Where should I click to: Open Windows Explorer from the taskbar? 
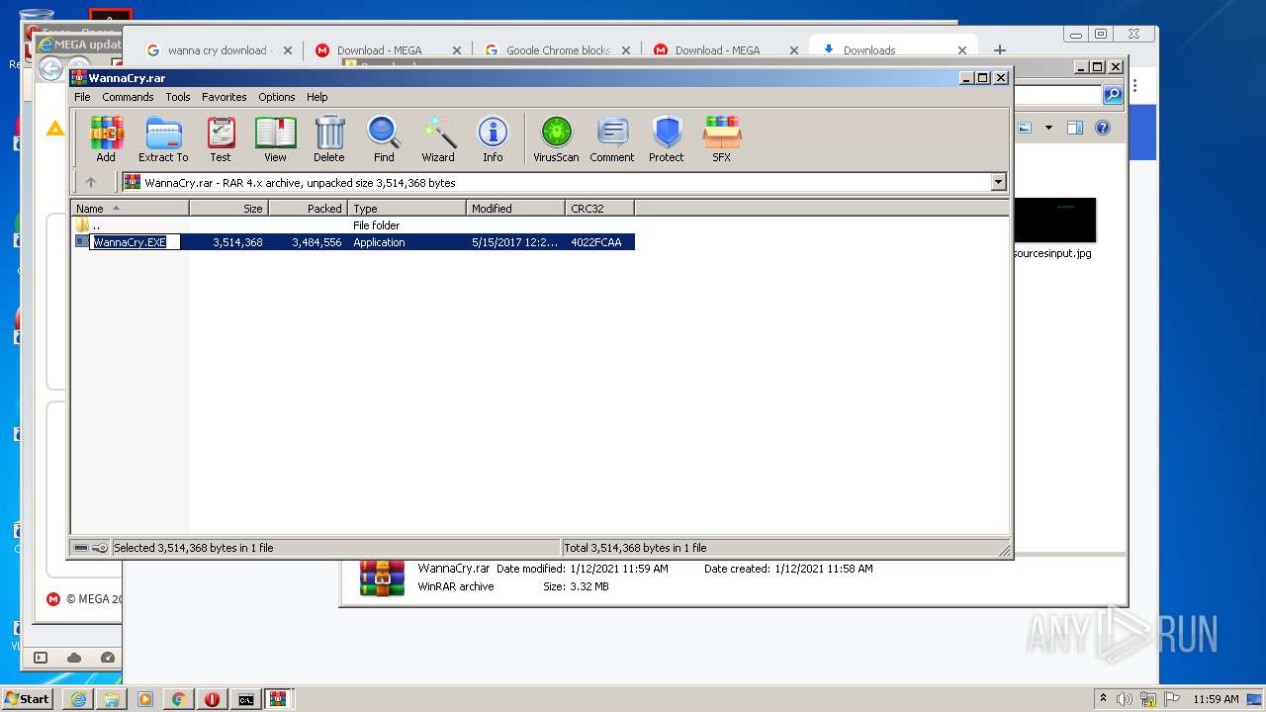click(112, 699)
